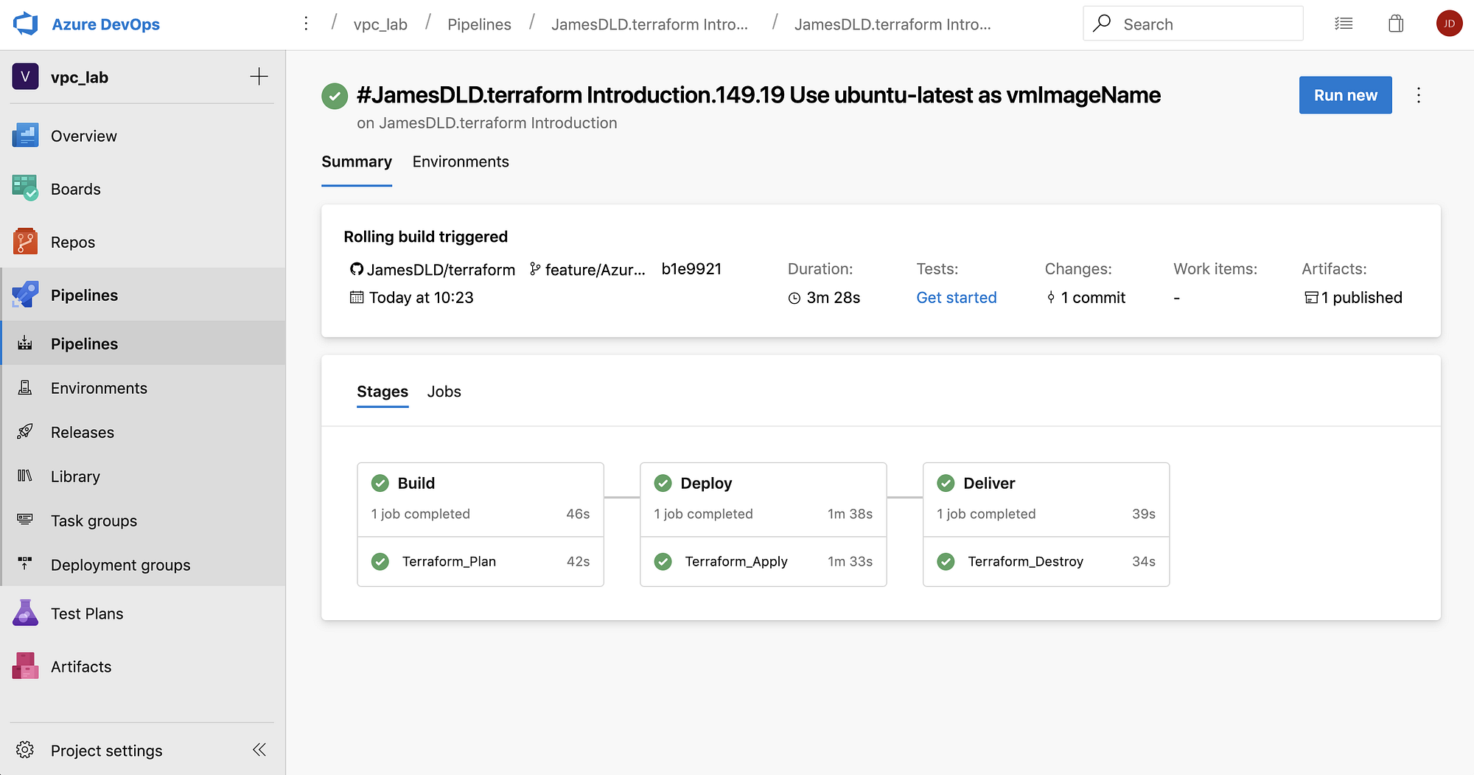1474x775 pixels.
Task: Open the Marketplace shopping bag icon
Action: [1395, 23]
